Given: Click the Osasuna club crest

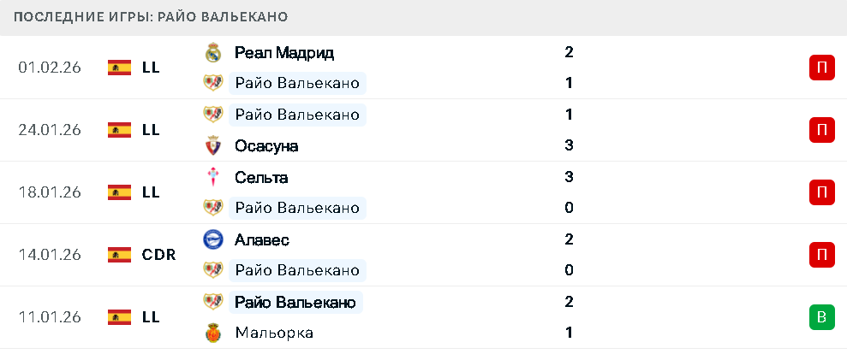Looking at the screenshot, I should point(212,145).
